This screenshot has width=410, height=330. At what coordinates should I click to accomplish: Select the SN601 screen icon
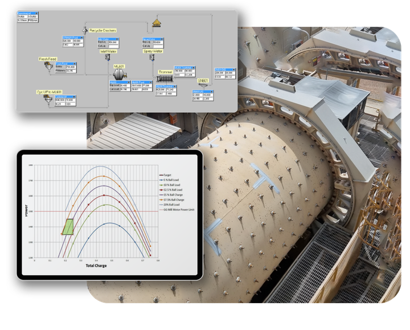pos(203,85)
